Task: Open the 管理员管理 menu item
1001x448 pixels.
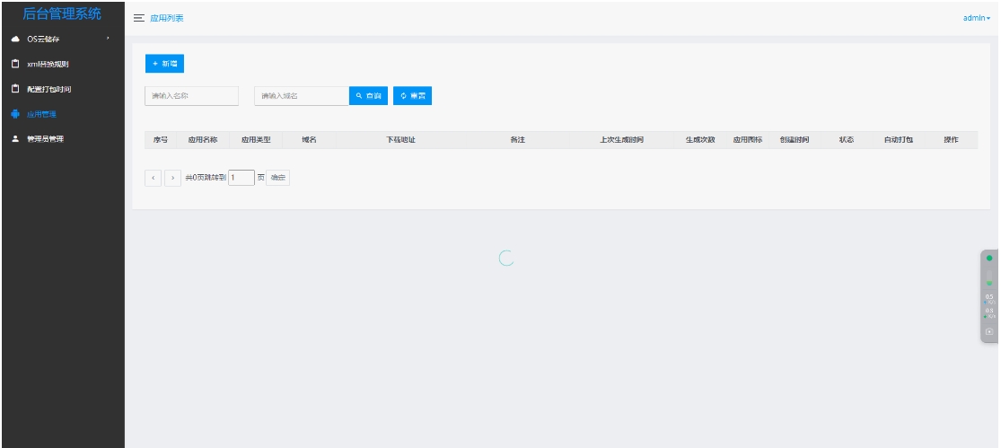Action: click(x=45, y=139)
